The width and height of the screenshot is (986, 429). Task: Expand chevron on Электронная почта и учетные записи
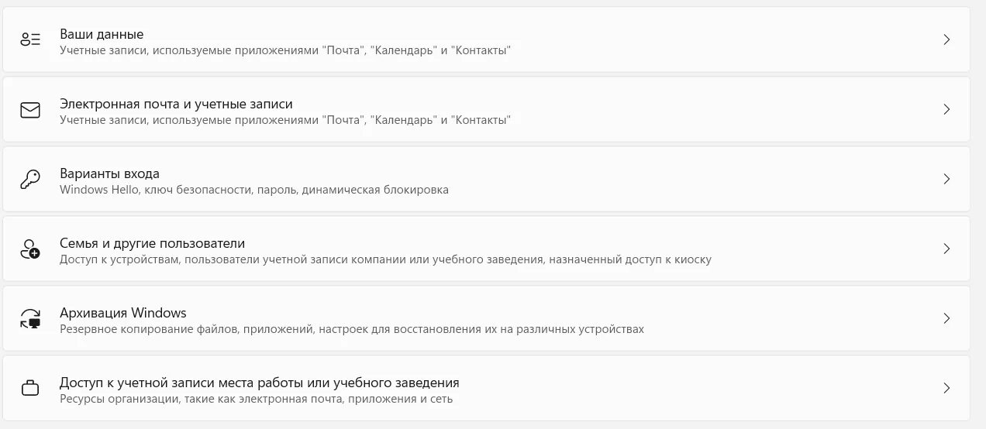tap(946, 109)
